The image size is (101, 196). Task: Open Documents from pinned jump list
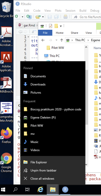[53, 76]
